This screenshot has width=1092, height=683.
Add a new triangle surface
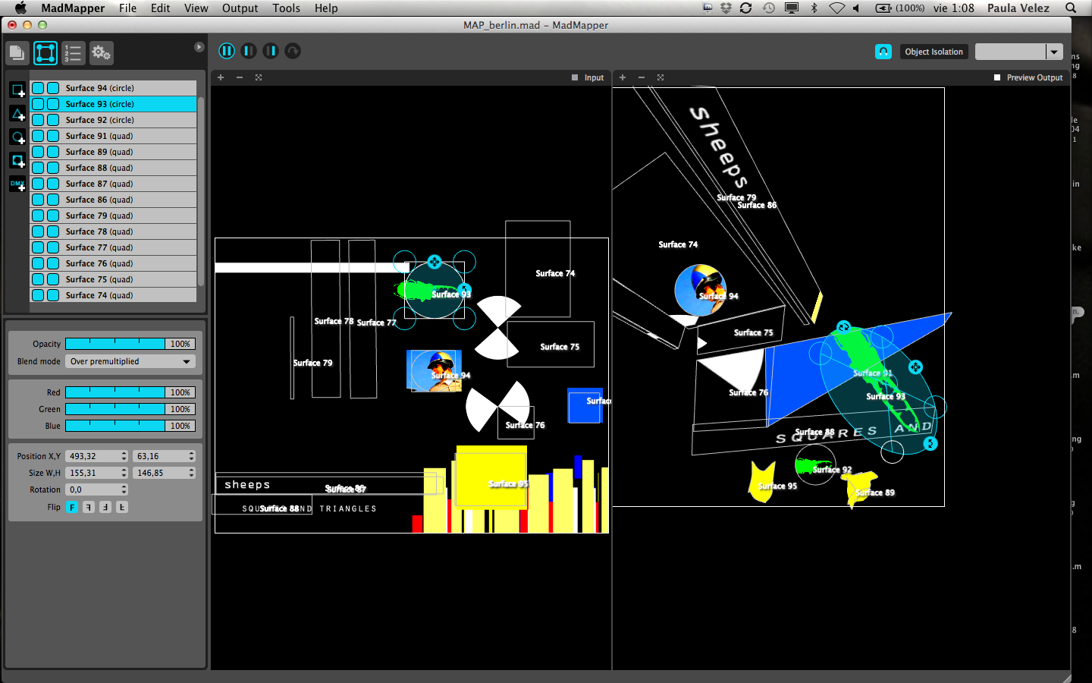tap(17, 114)
